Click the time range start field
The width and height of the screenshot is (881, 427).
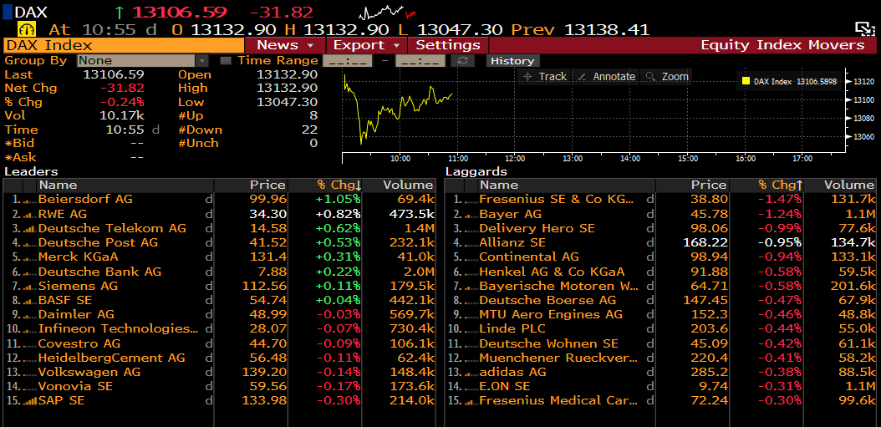[347, 61]
